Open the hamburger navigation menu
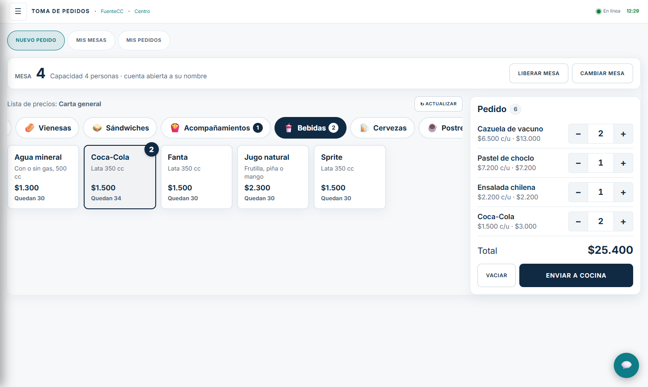 coord(18,11)
